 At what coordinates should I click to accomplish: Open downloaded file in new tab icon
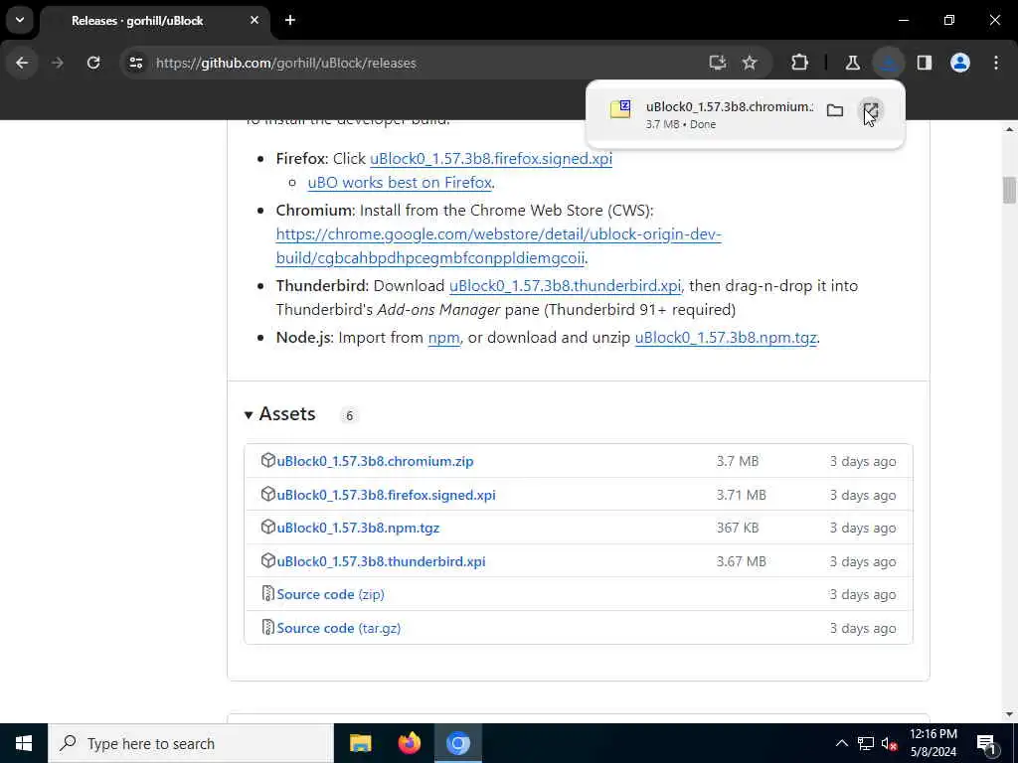click(871, 111)
